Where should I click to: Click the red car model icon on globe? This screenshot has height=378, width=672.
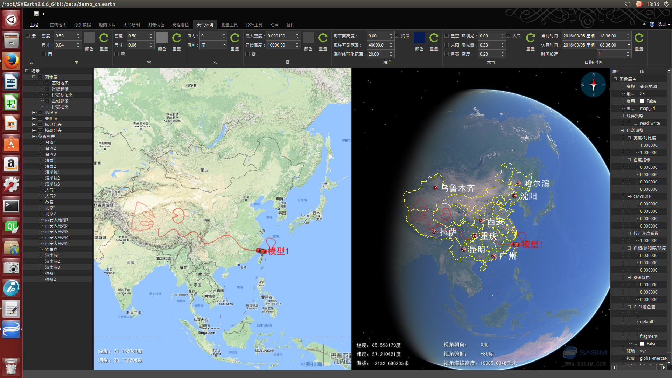point(515,244)
